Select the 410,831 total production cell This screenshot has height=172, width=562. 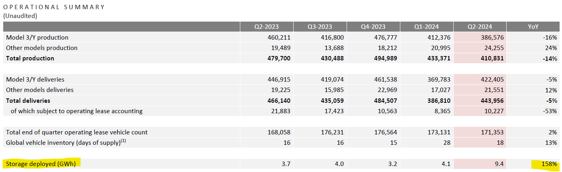coord(492,58)
